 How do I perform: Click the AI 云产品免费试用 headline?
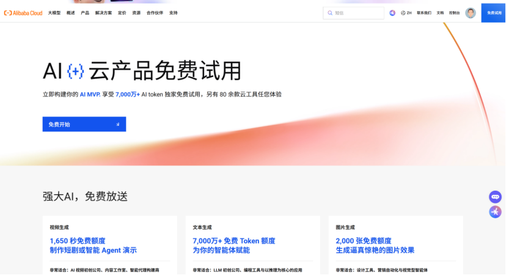142,70
